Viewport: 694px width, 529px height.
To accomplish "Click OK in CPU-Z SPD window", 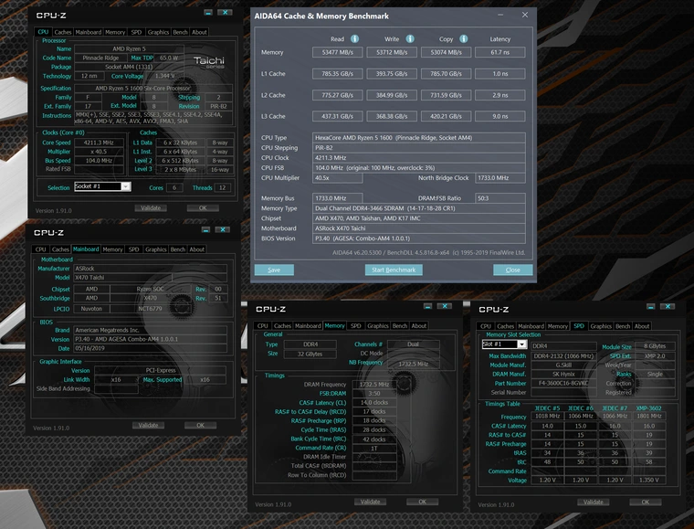I will [646, 503].
